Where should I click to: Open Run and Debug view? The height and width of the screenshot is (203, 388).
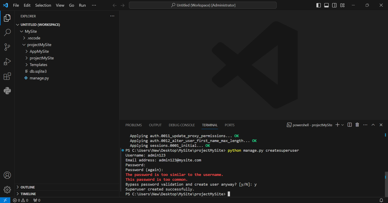coord(7,62)
